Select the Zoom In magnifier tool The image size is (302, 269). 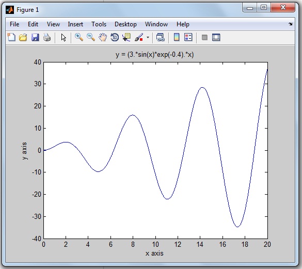(x=79, y=37)
